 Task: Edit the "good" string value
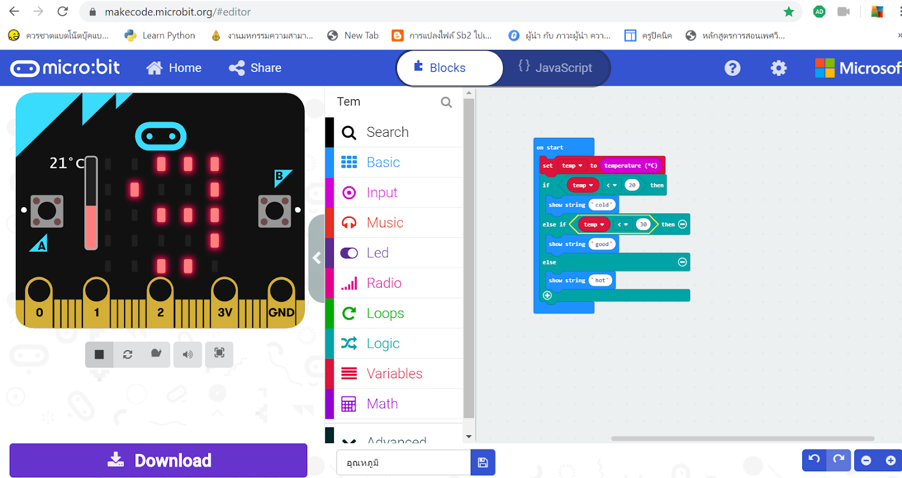602,244
